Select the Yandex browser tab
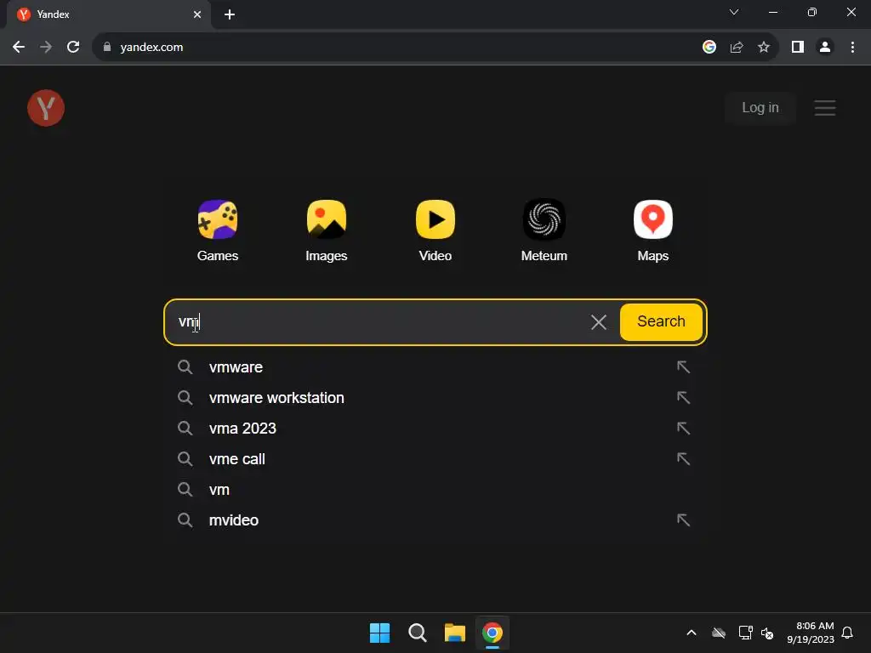The height and width of the screenshot is (653, 871). pyautogui.click(x=108, y=14)
